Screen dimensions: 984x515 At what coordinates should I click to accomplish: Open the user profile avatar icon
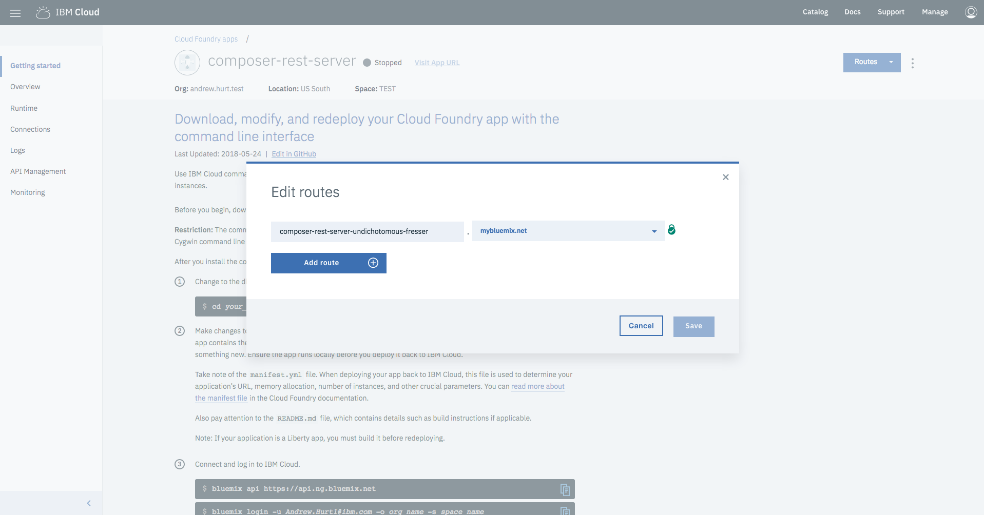971,12
